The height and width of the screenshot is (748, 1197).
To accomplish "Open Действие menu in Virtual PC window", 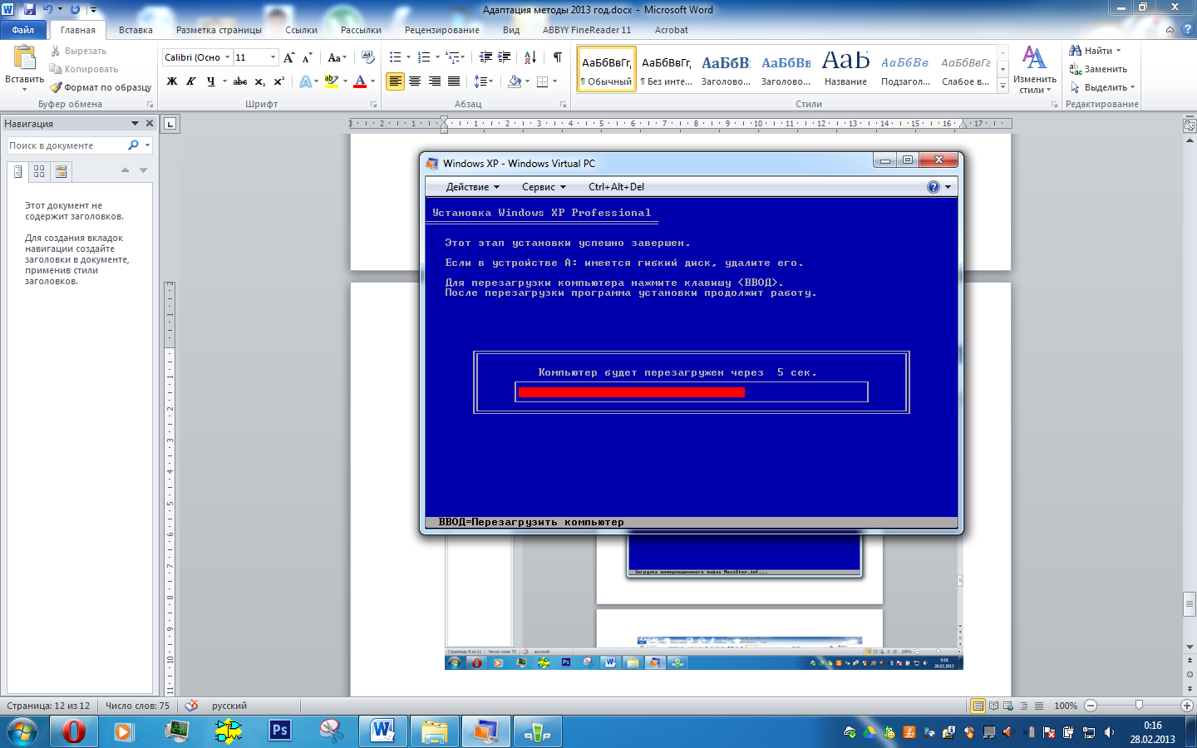I will click(472, 187).
